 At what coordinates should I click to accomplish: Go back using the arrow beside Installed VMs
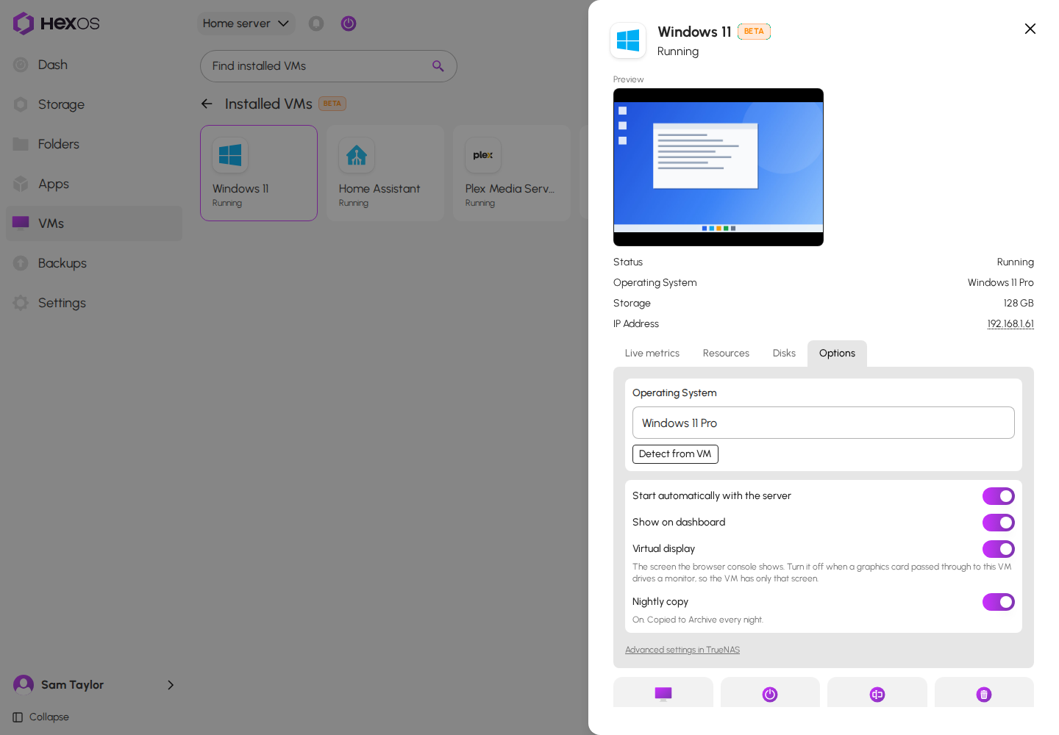pyautogui.click(x=207, y=104)
